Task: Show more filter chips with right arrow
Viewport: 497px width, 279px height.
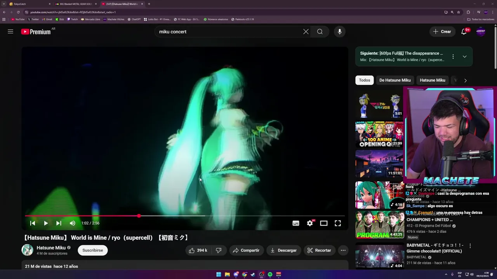Action: (465, 80)
